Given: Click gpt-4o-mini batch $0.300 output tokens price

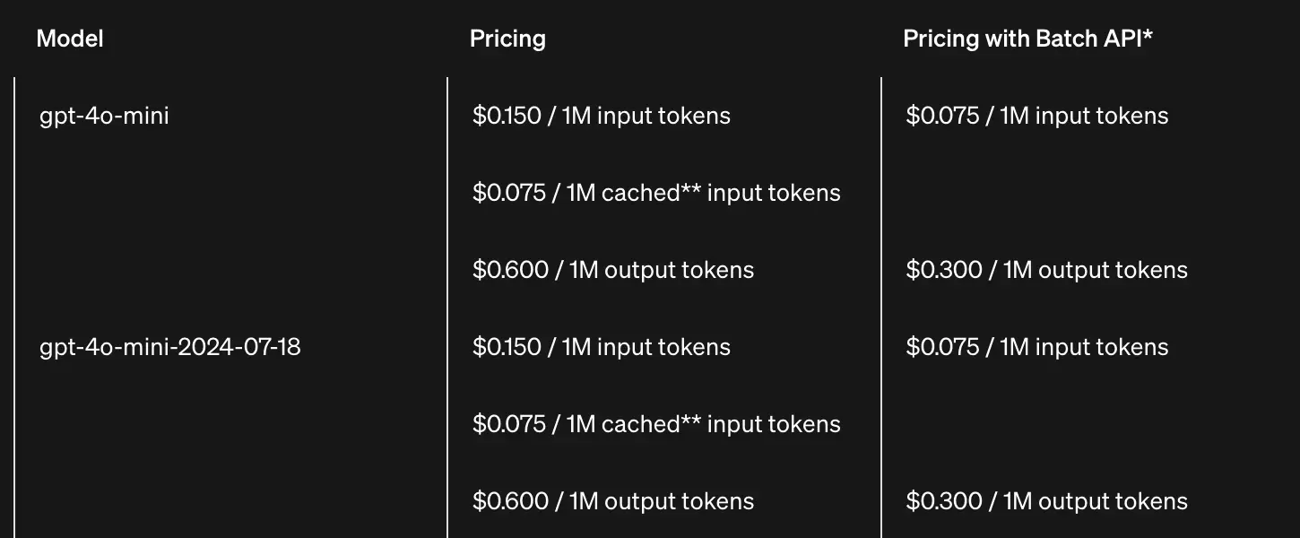Looking at the screenshot, I should (1047, 270).
